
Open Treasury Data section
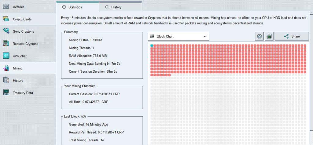click(x=28, y=93)
